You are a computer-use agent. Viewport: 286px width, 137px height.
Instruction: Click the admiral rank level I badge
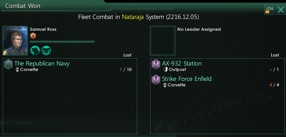33,36
